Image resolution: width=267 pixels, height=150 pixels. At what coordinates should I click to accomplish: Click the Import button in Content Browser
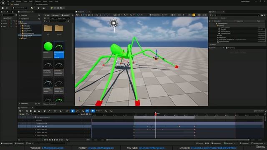(55, 15)
